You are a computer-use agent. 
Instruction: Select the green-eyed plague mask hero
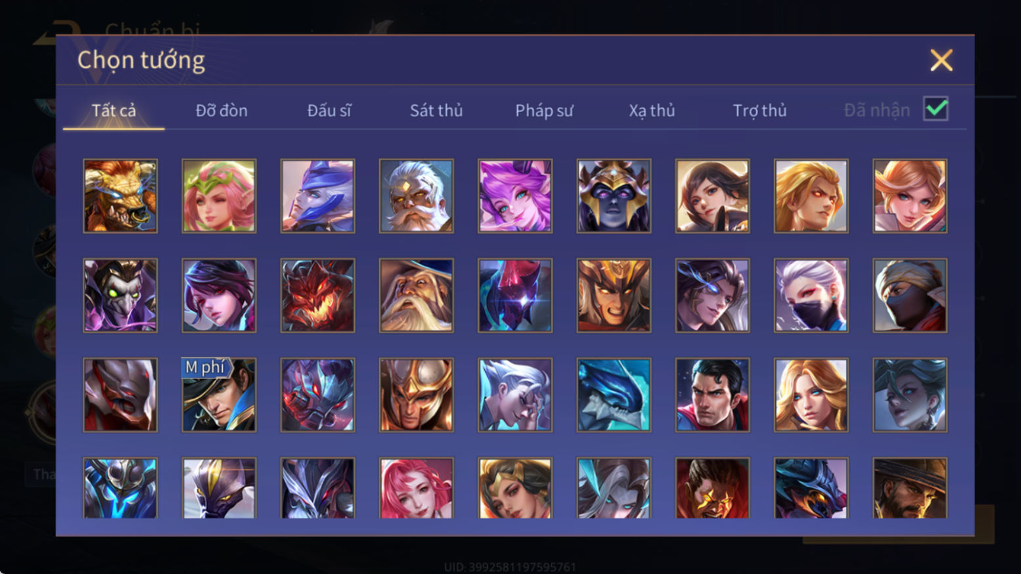pyautogui.click(x=120, y=296)
